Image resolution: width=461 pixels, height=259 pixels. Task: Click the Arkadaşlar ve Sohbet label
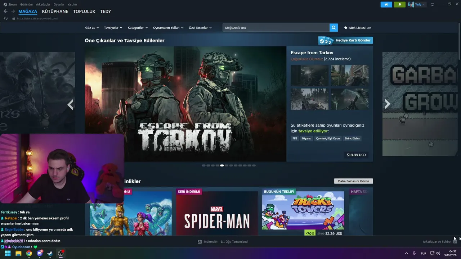pyautogui.click(x=437, y=242)
